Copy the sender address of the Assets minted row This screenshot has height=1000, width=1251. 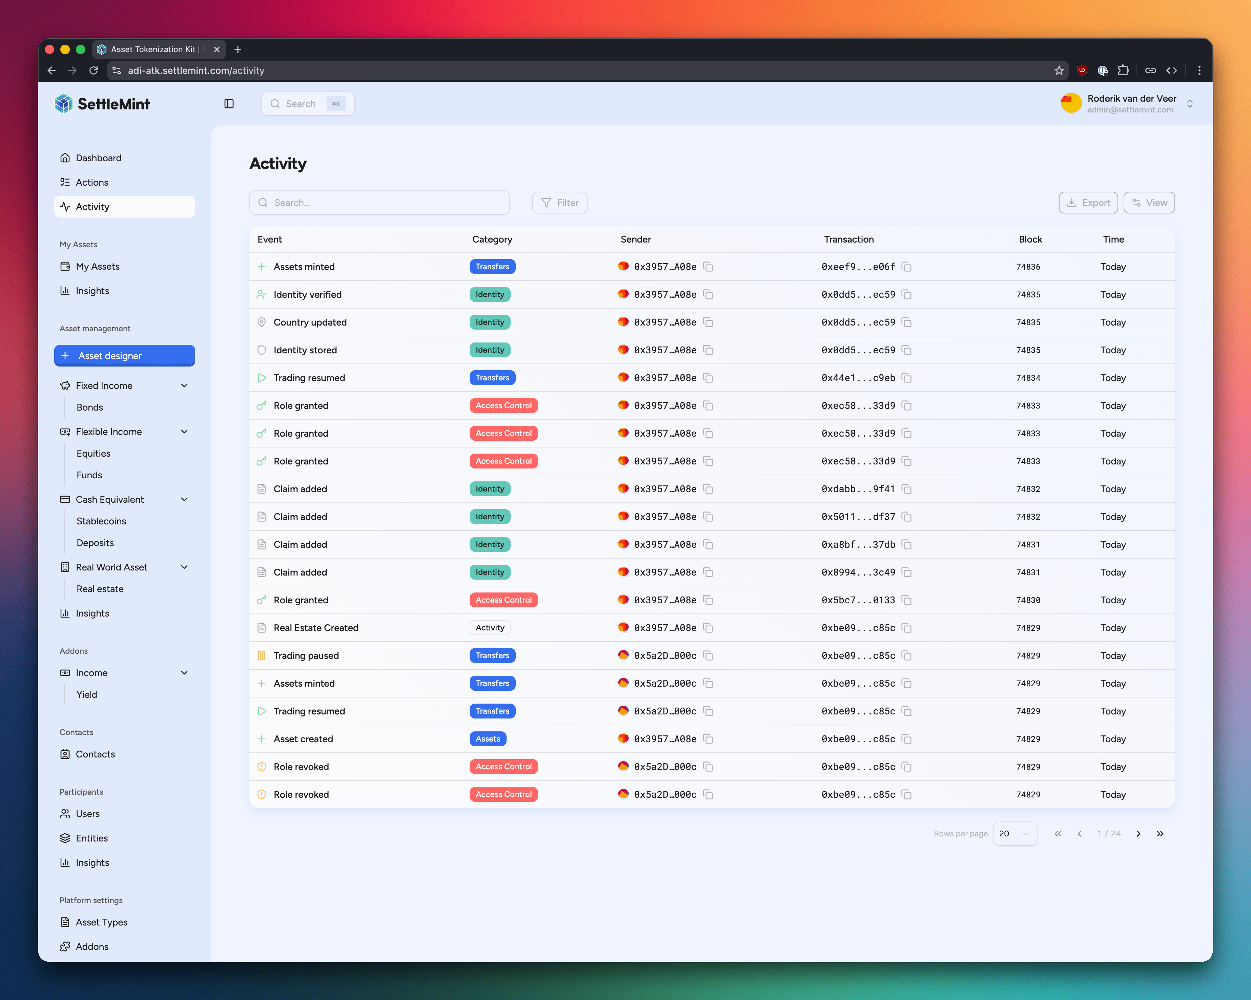coord(709,267)
